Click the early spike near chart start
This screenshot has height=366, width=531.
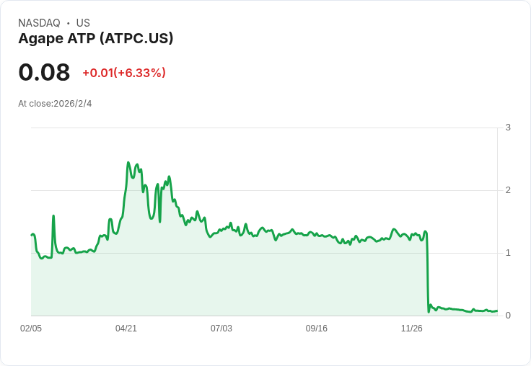pyautogui.click(x=53, y=216)
